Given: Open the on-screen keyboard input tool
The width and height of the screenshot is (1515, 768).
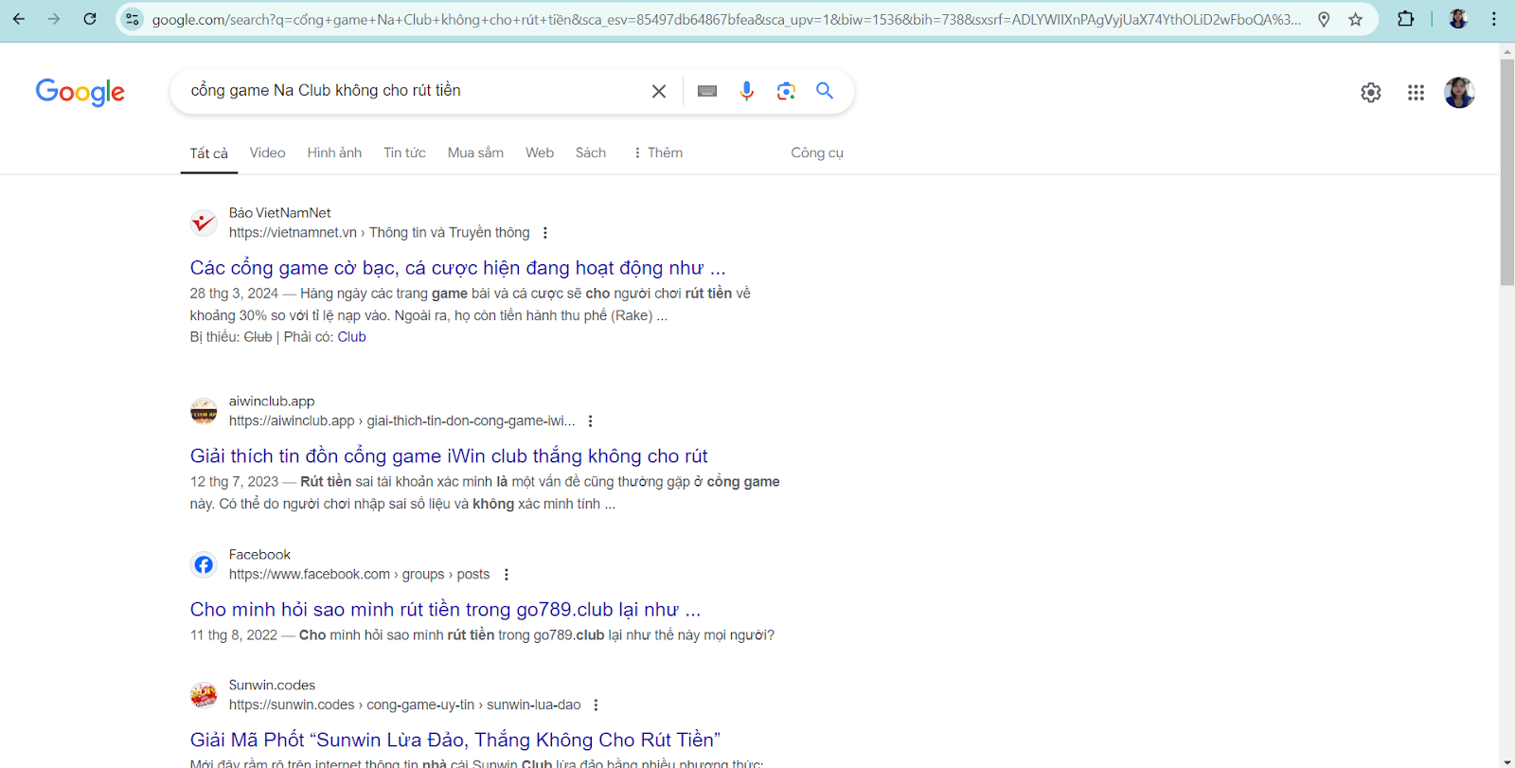Looking at the screenshot, I should pyautogui.click(x=707, y=91).
